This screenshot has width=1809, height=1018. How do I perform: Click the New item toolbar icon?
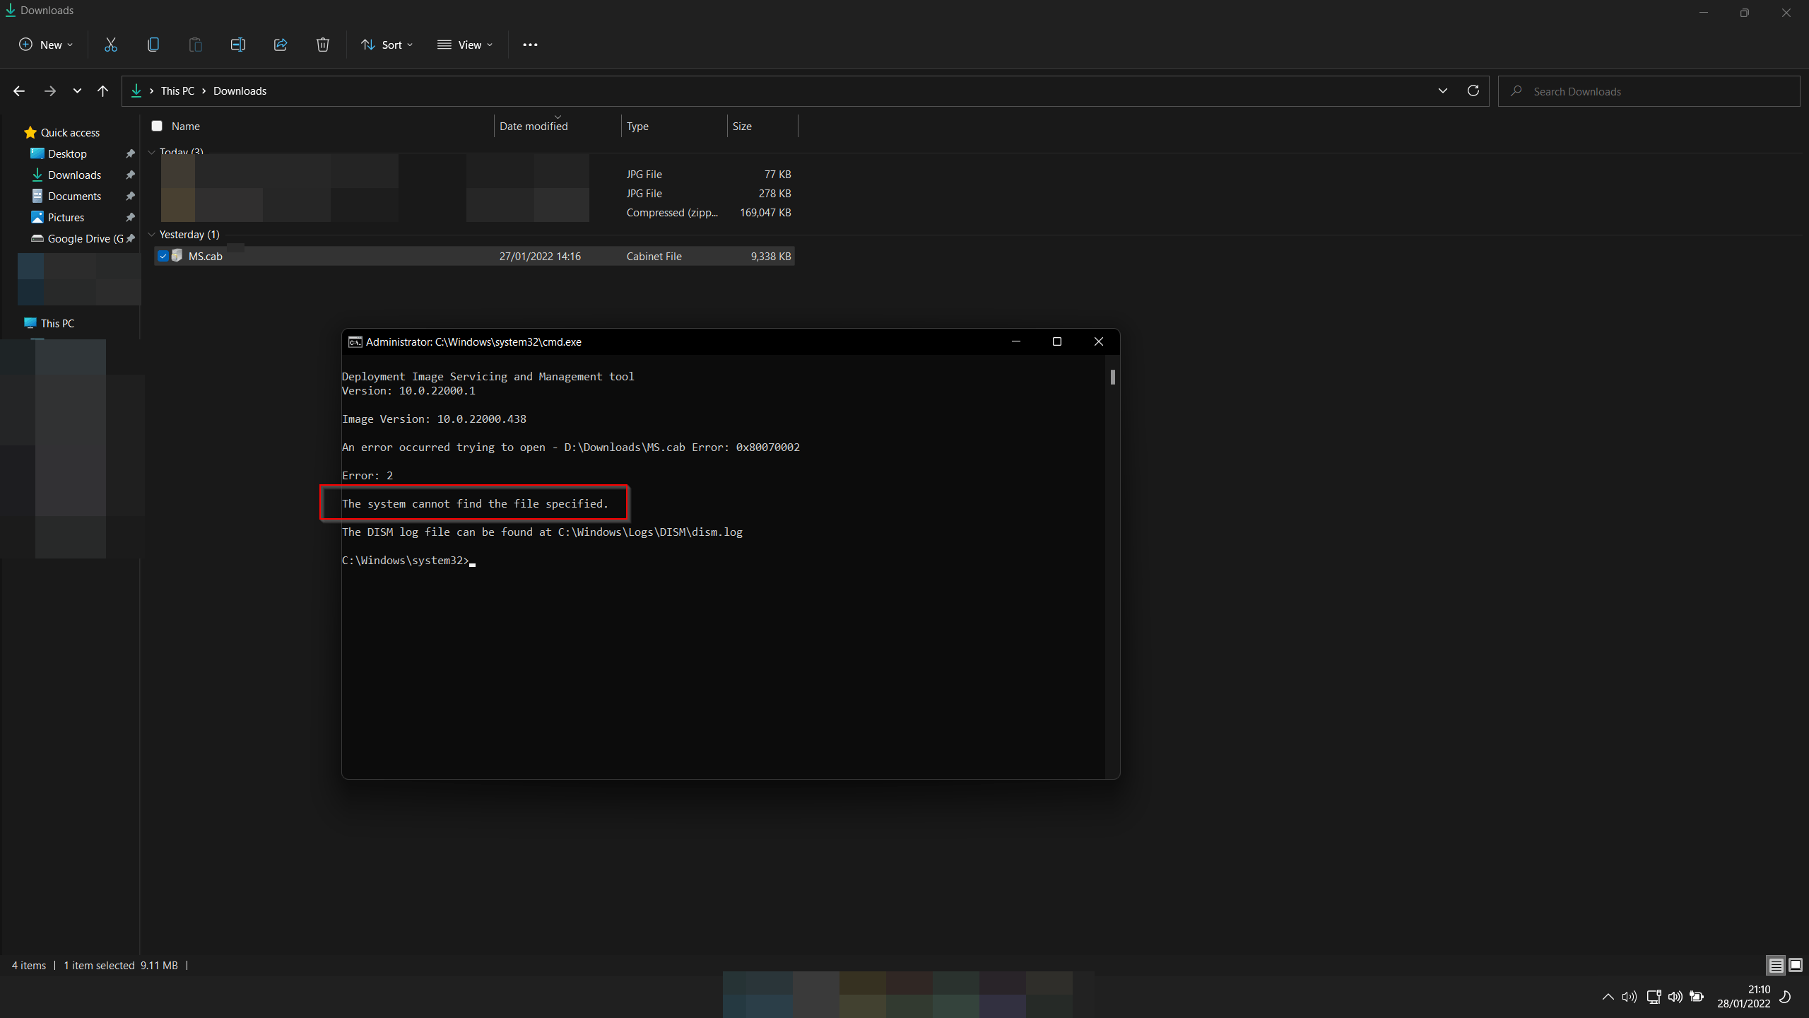pos(45,45)
